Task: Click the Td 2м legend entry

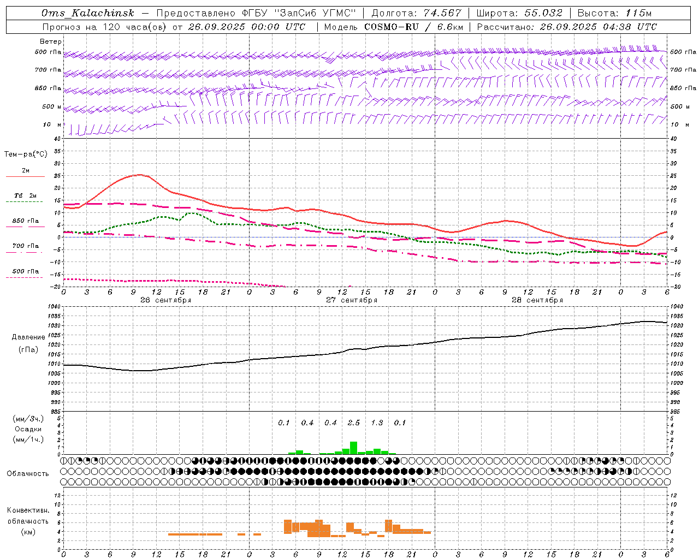Action: click(x=25, y=195)
